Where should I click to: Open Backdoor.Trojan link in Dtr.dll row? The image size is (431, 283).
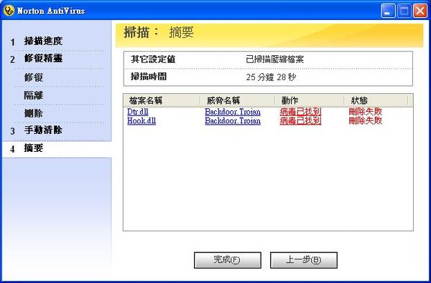tap(233, 112)
